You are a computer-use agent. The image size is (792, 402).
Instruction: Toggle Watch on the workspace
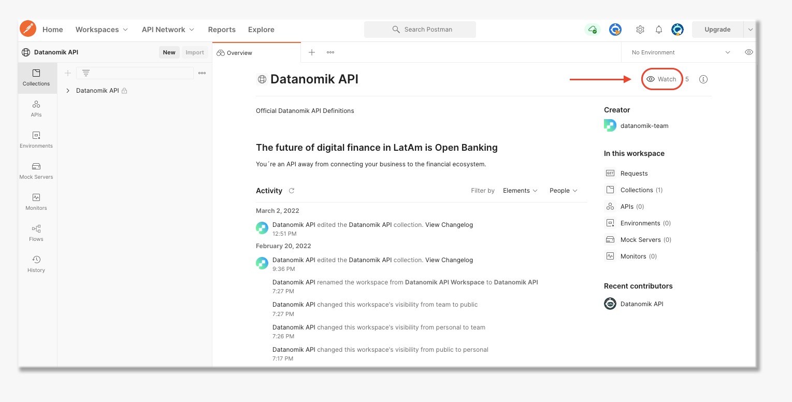(x=661, y=79)
